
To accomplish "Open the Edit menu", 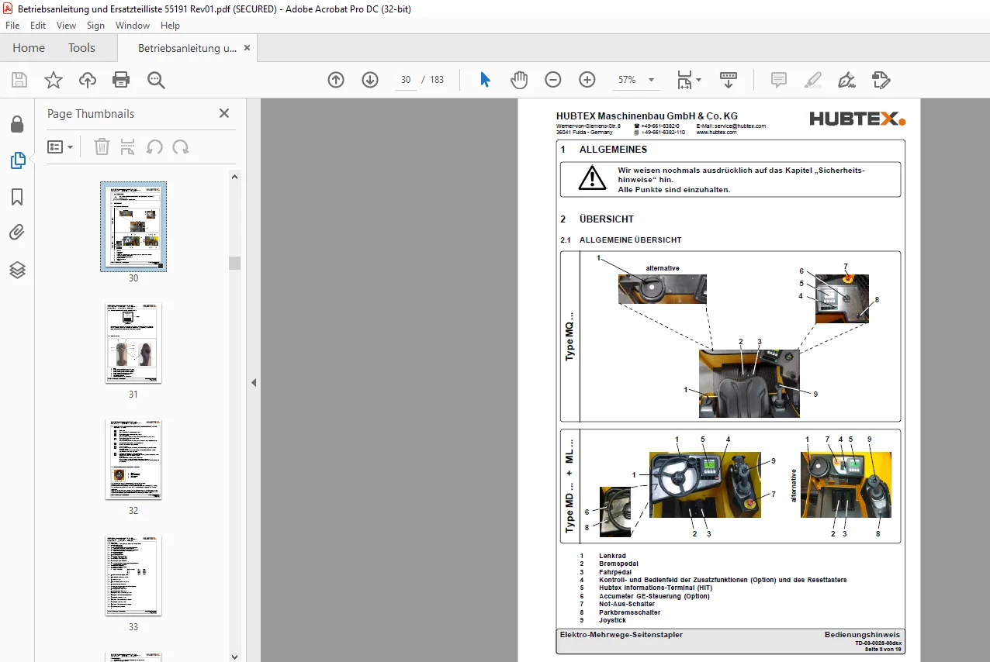I will [x=38, y=26].
